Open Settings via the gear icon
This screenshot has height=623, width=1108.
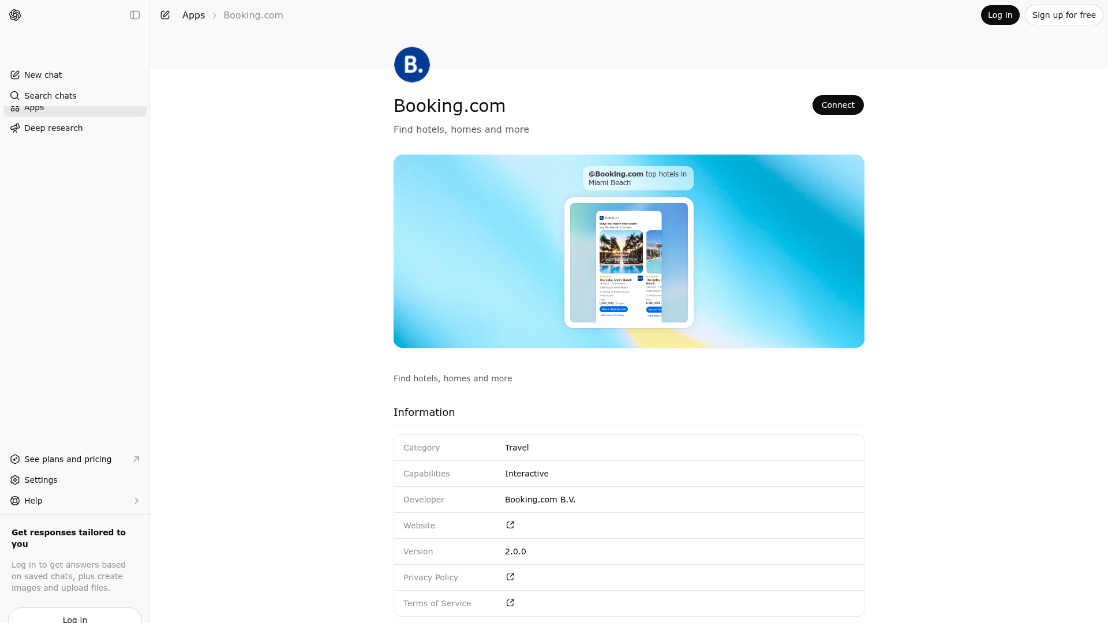(x=40, y=480)
